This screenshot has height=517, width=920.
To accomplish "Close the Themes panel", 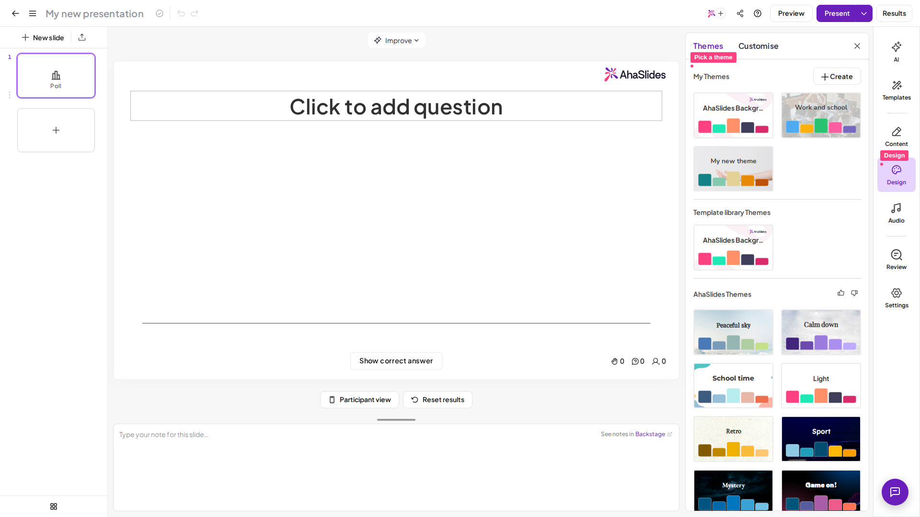I will point(857,46).
